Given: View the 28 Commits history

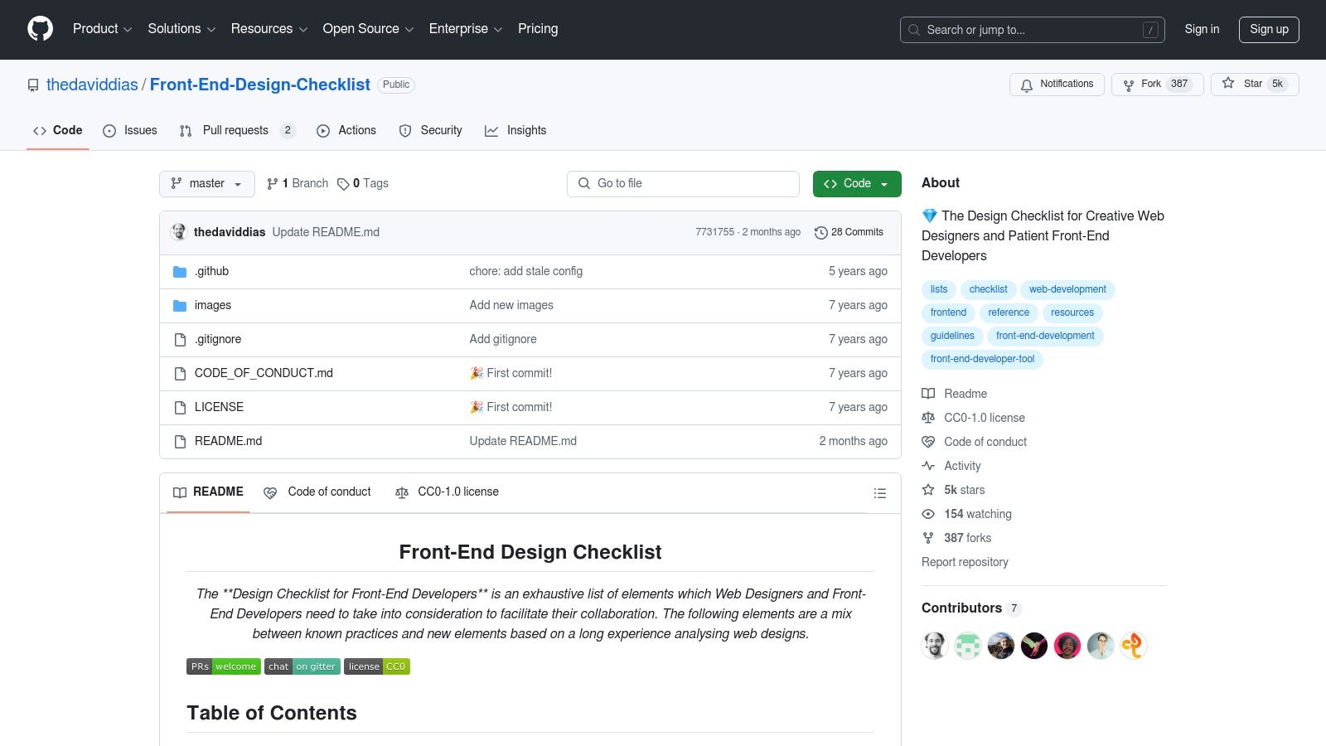Looking at the screenshot, I should click(849, 232).
